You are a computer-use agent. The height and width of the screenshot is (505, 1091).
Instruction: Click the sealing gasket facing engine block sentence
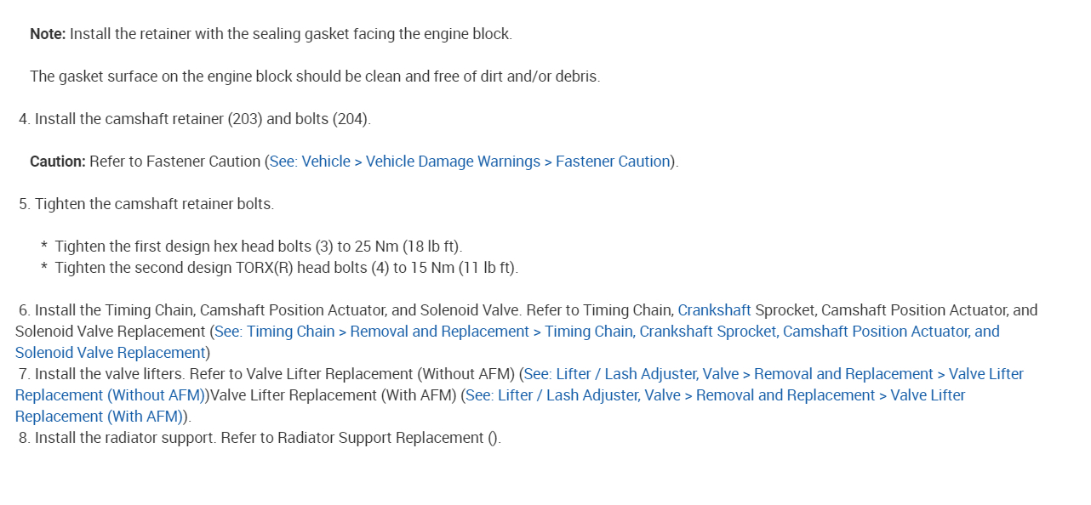tap(291, 34)
